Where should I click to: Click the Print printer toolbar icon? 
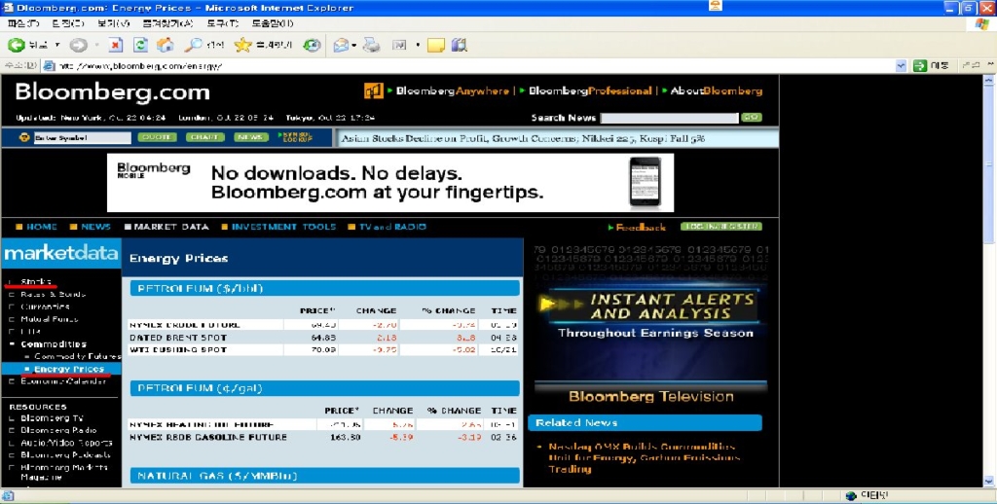[x=371, y=45]
